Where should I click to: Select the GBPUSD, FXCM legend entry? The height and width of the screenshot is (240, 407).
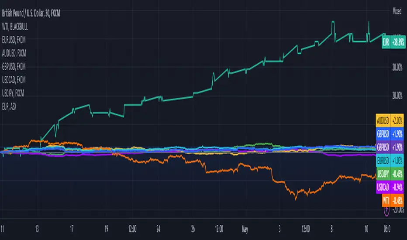(14, 67)
